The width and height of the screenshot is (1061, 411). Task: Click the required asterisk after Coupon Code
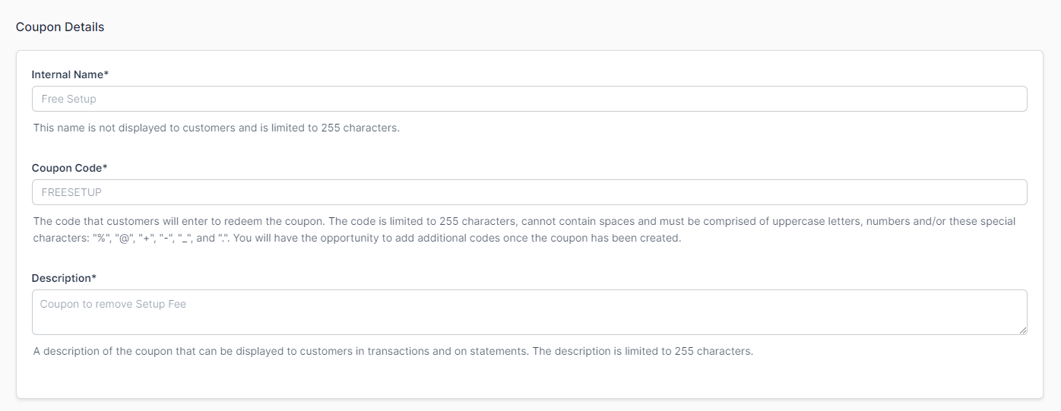point(105,168)
